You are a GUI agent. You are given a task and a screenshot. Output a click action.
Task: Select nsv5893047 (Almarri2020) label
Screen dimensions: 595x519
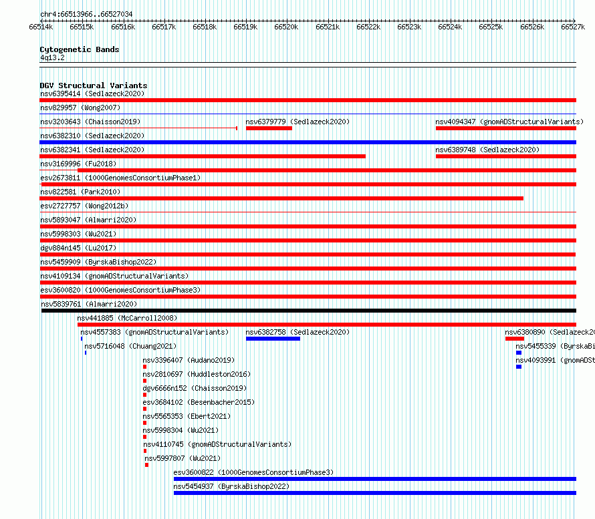[x=88, y=220]
